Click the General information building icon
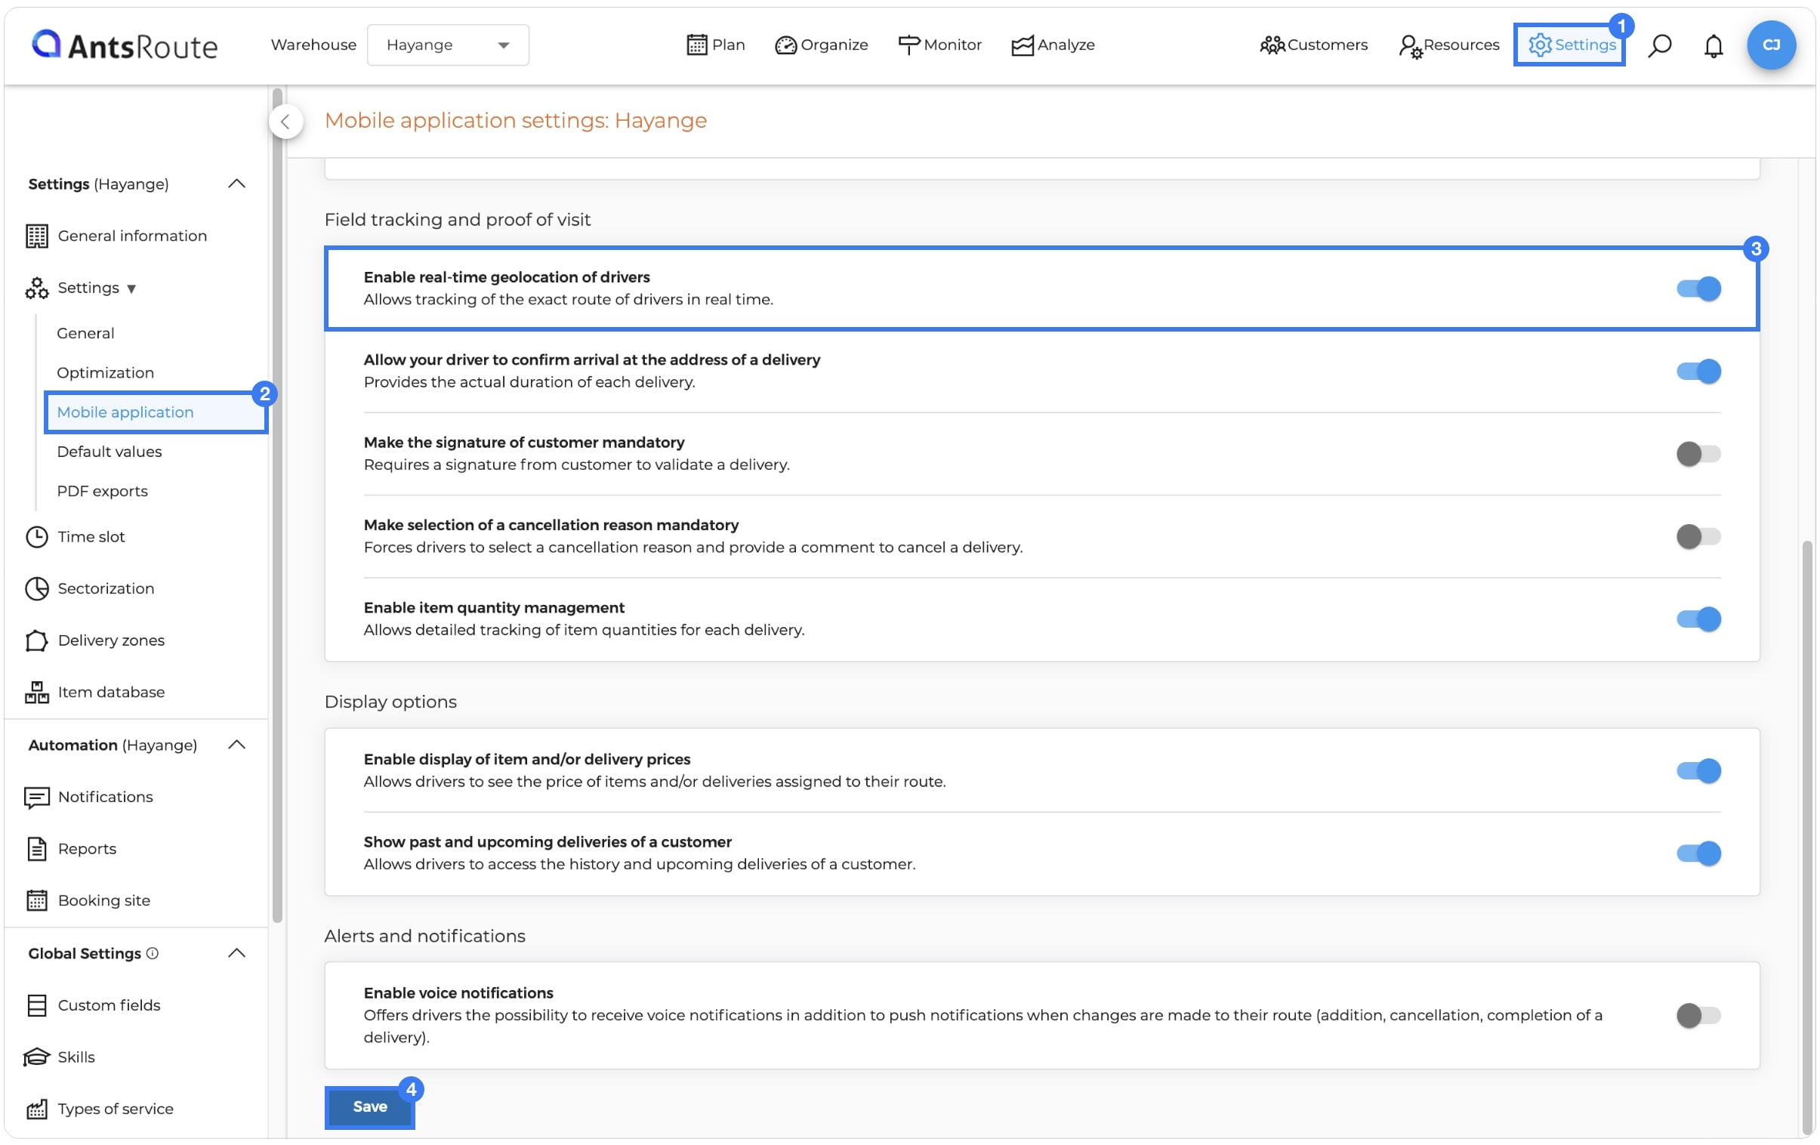The height and width of the screenshot is (1145, 1820). 36,236
